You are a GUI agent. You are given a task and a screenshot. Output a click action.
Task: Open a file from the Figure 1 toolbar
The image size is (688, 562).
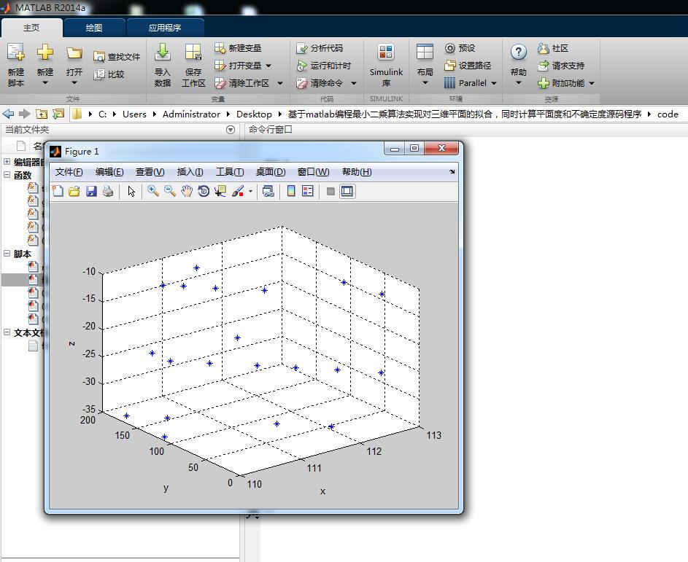coord(74,191)
